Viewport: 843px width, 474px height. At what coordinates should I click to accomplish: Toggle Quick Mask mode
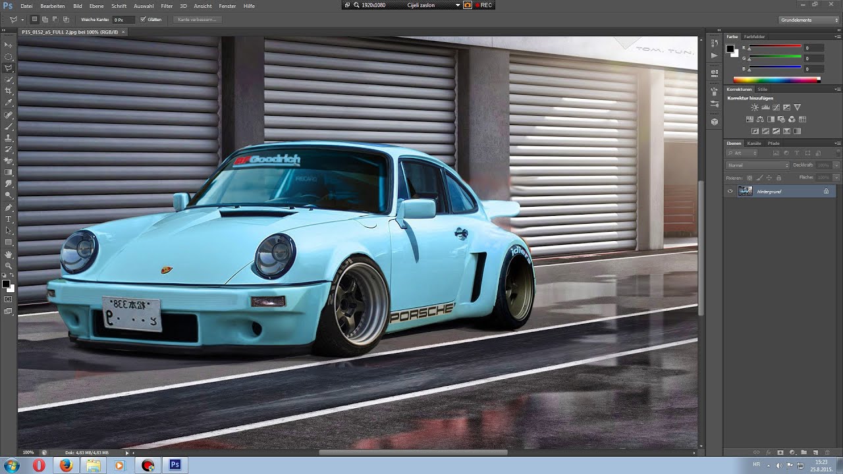[x=9, y=299]
